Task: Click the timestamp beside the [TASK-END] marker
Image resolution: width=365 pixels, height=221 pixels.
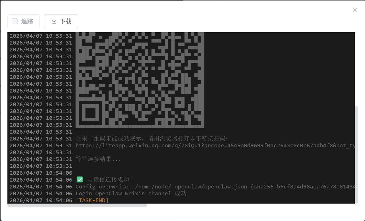Action: click(41, 200)
